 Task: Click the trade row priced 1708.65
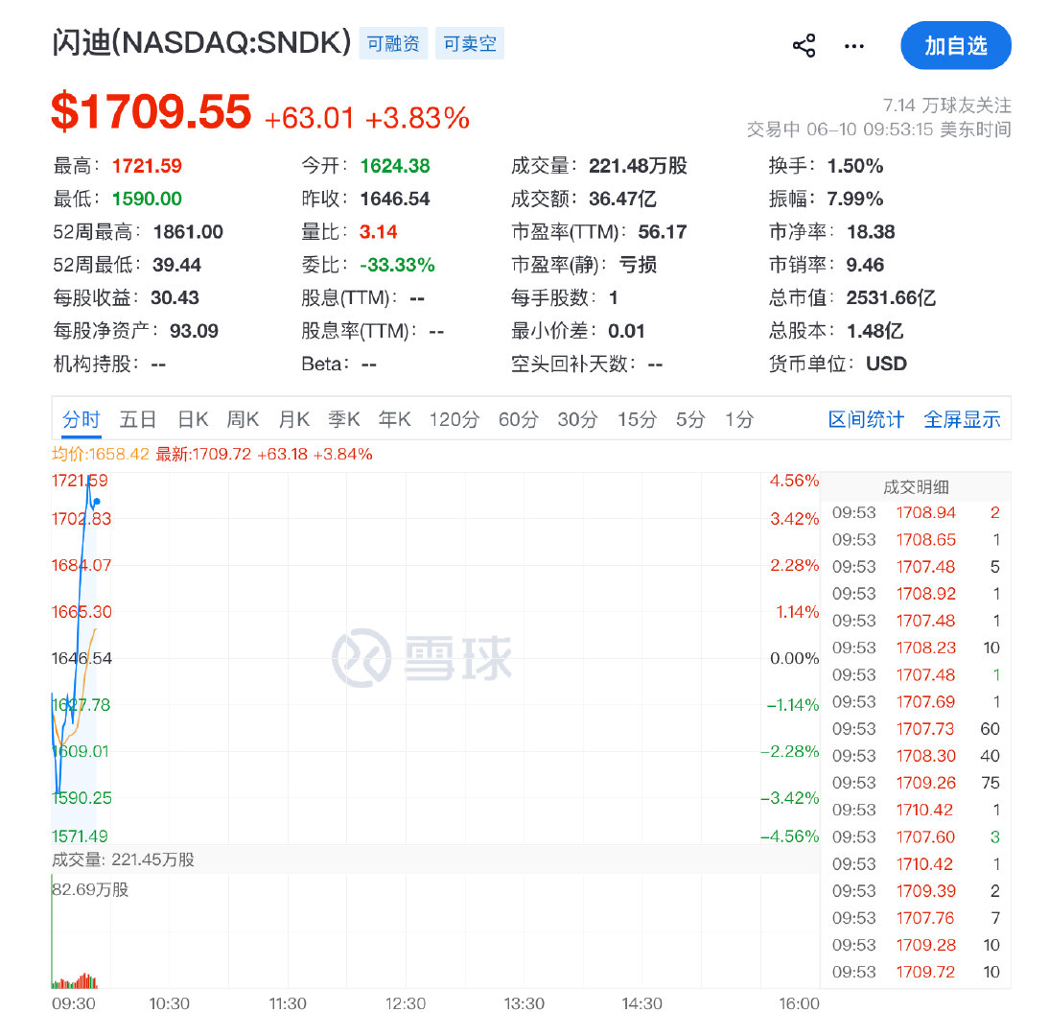point(916,539)
